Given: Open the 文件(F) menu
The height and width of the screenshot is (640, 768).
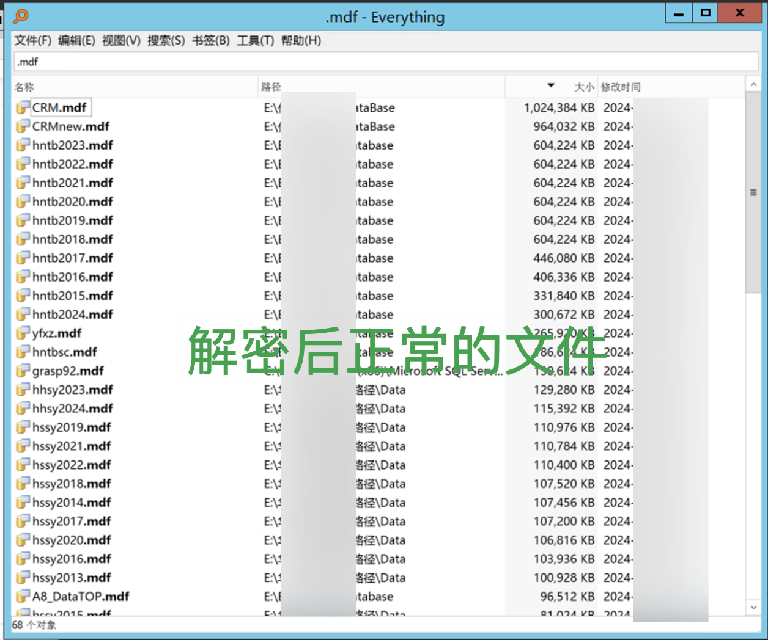Looking at the screenshot, I should (x=33, y=41).
